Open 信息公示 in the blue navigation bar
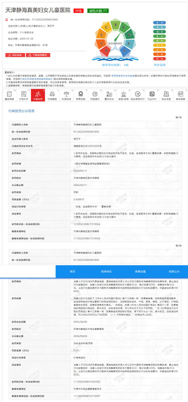Screen dimensions: 188x402 click(174, 271)
